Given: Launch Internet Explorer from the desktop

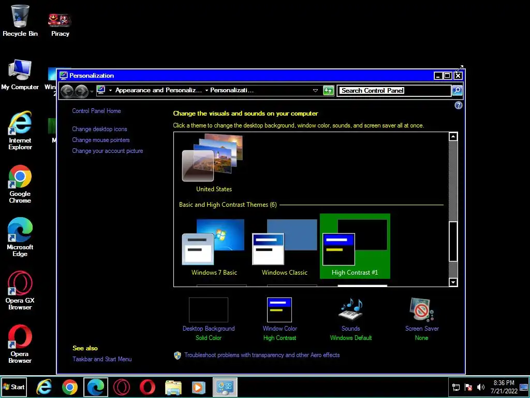Looking at the screenshot, I should [x=20, y=130].
